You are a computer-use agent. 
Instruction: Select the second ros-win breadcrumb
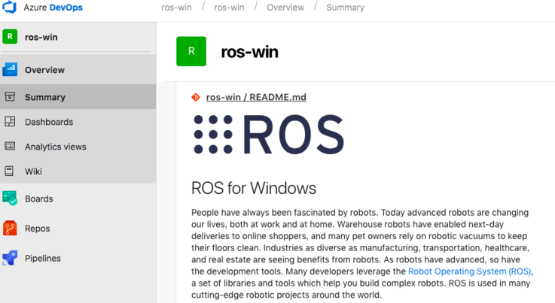229,8
